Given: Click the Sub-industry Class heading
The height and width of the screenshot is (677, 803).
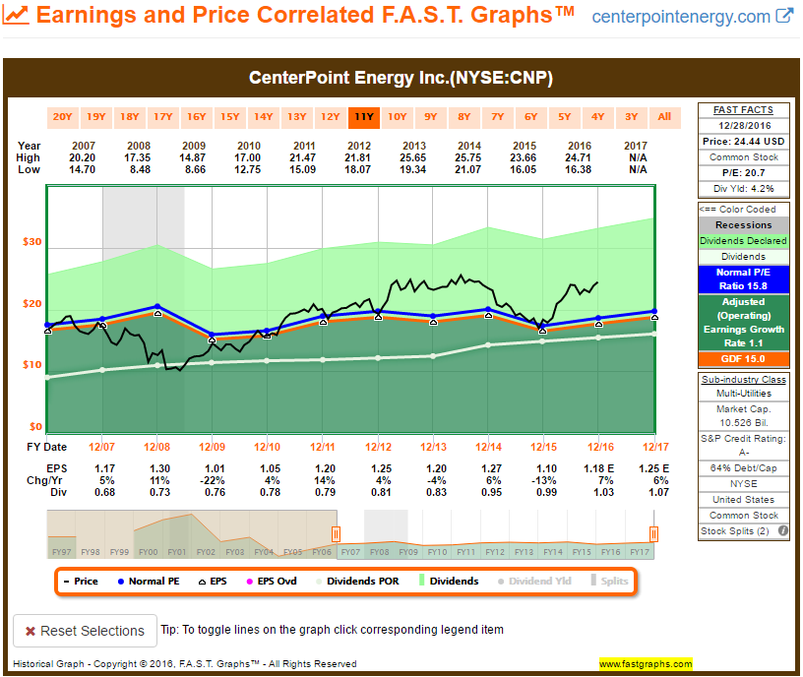Looking at the screenshot, I should pos(744,380).
